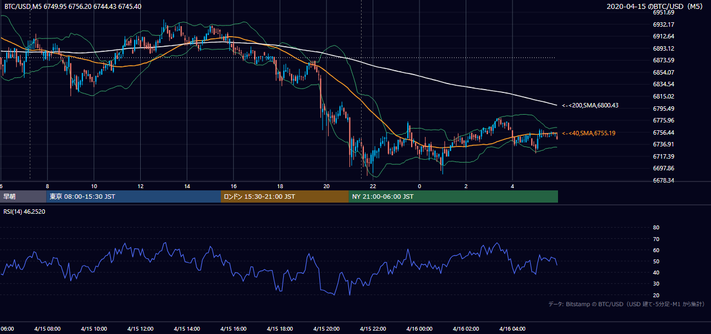Click the 4/16 04:00 date label
The image size is (711, 334).
tap(512, 329)
